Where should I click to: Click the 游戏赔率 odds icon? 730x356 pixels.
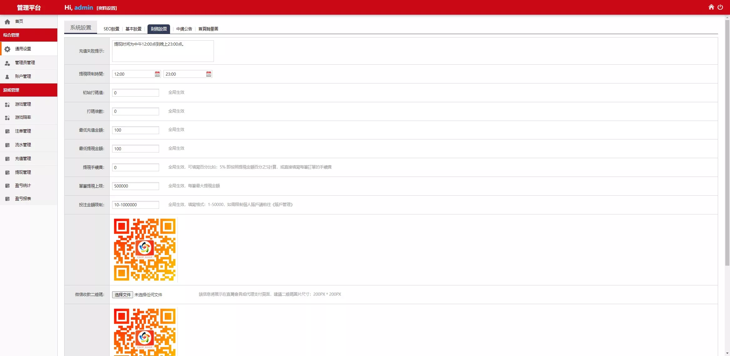pos(7,118)
